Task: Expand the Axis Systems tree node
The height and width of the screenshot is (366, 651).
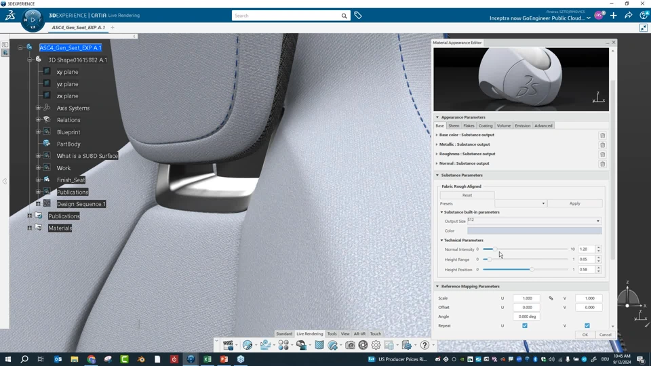Action: click(x=39, y=108)
